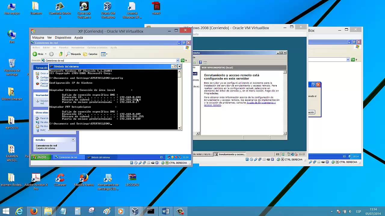Toggle the Carpetas folders pane button
Viewport: 385px width, 216px height.
[90, 54]
